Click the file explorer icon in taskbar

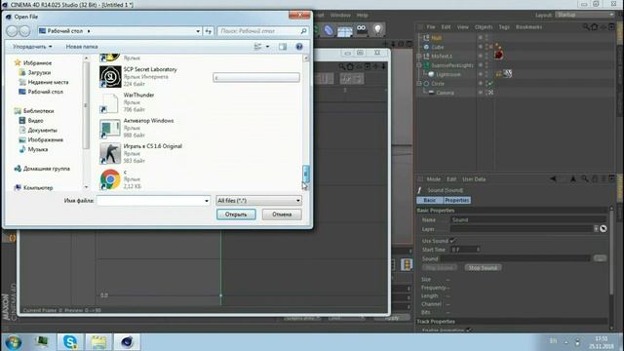tap(98, 342)
